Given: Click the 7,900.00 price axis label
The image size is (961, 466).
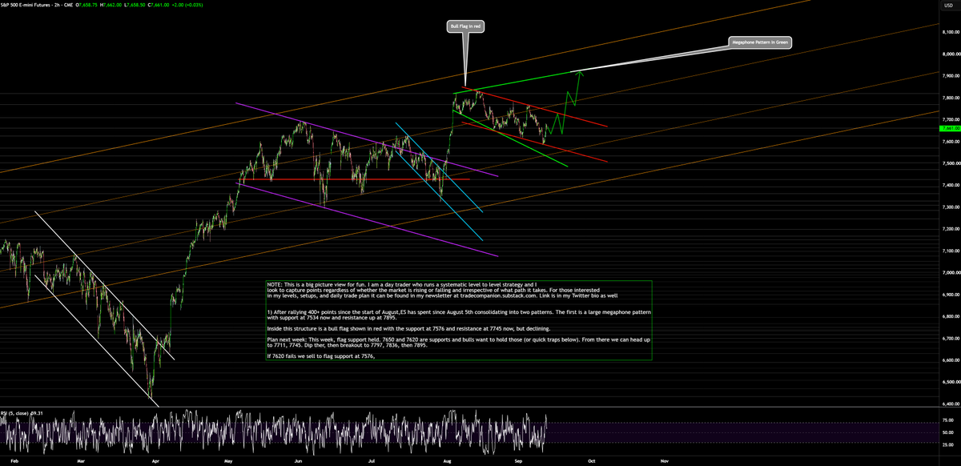Looking at the screenshot, I should [951, 76].
